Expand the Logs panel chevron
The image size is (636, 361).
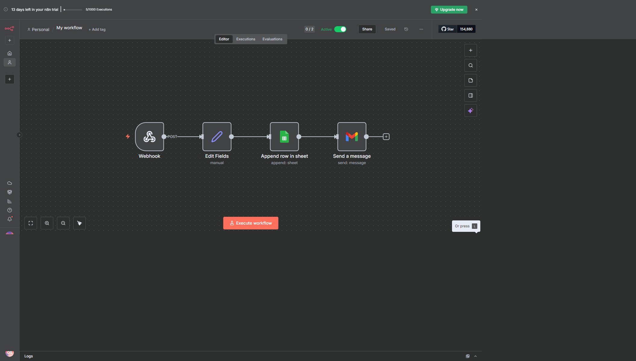point(475,356)
